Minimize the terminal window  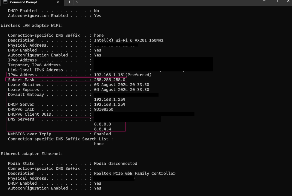(x=264, y=1)
